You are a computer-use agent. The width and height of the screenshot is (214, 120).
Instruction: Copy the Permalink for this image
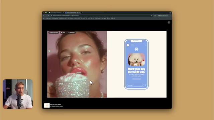point(72,33)
